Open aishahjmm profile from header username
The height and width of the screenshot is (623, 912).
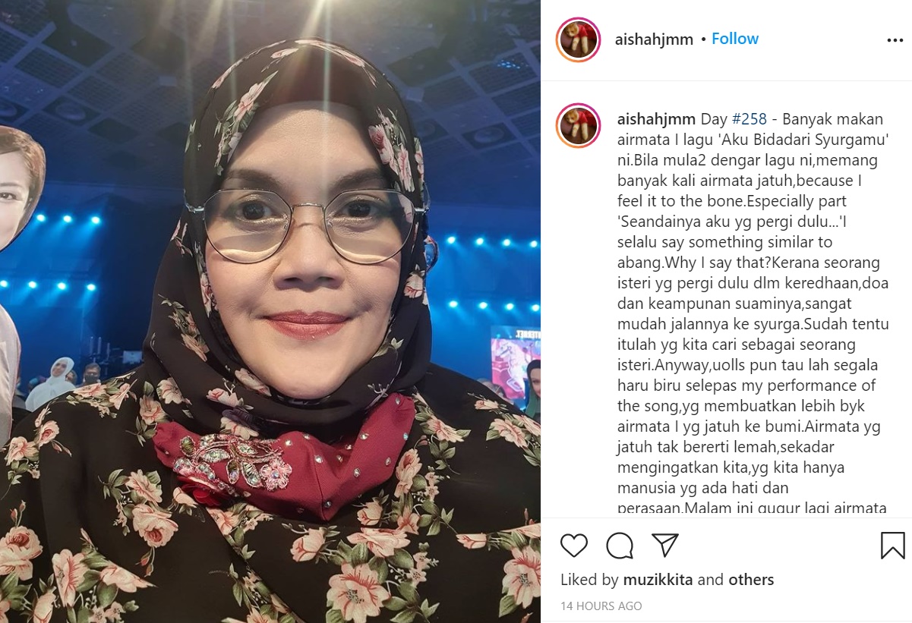pos(654,39)
